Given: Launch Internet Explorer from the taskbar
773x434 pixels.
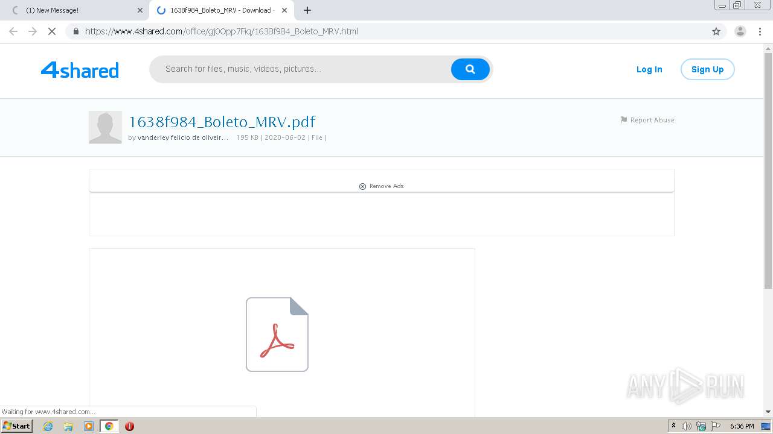Looking at the screenshot, I should click(48, 426).
